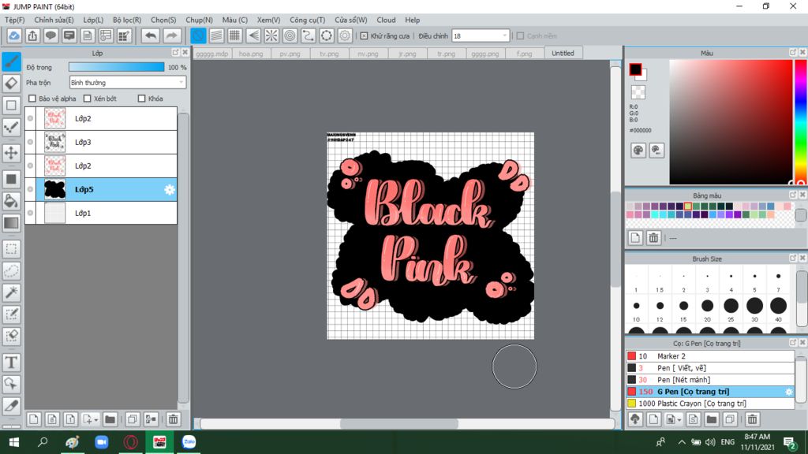
Task: Turn snap off using blue snap icon
Action: pyautogui.click(x=198, y=36)
